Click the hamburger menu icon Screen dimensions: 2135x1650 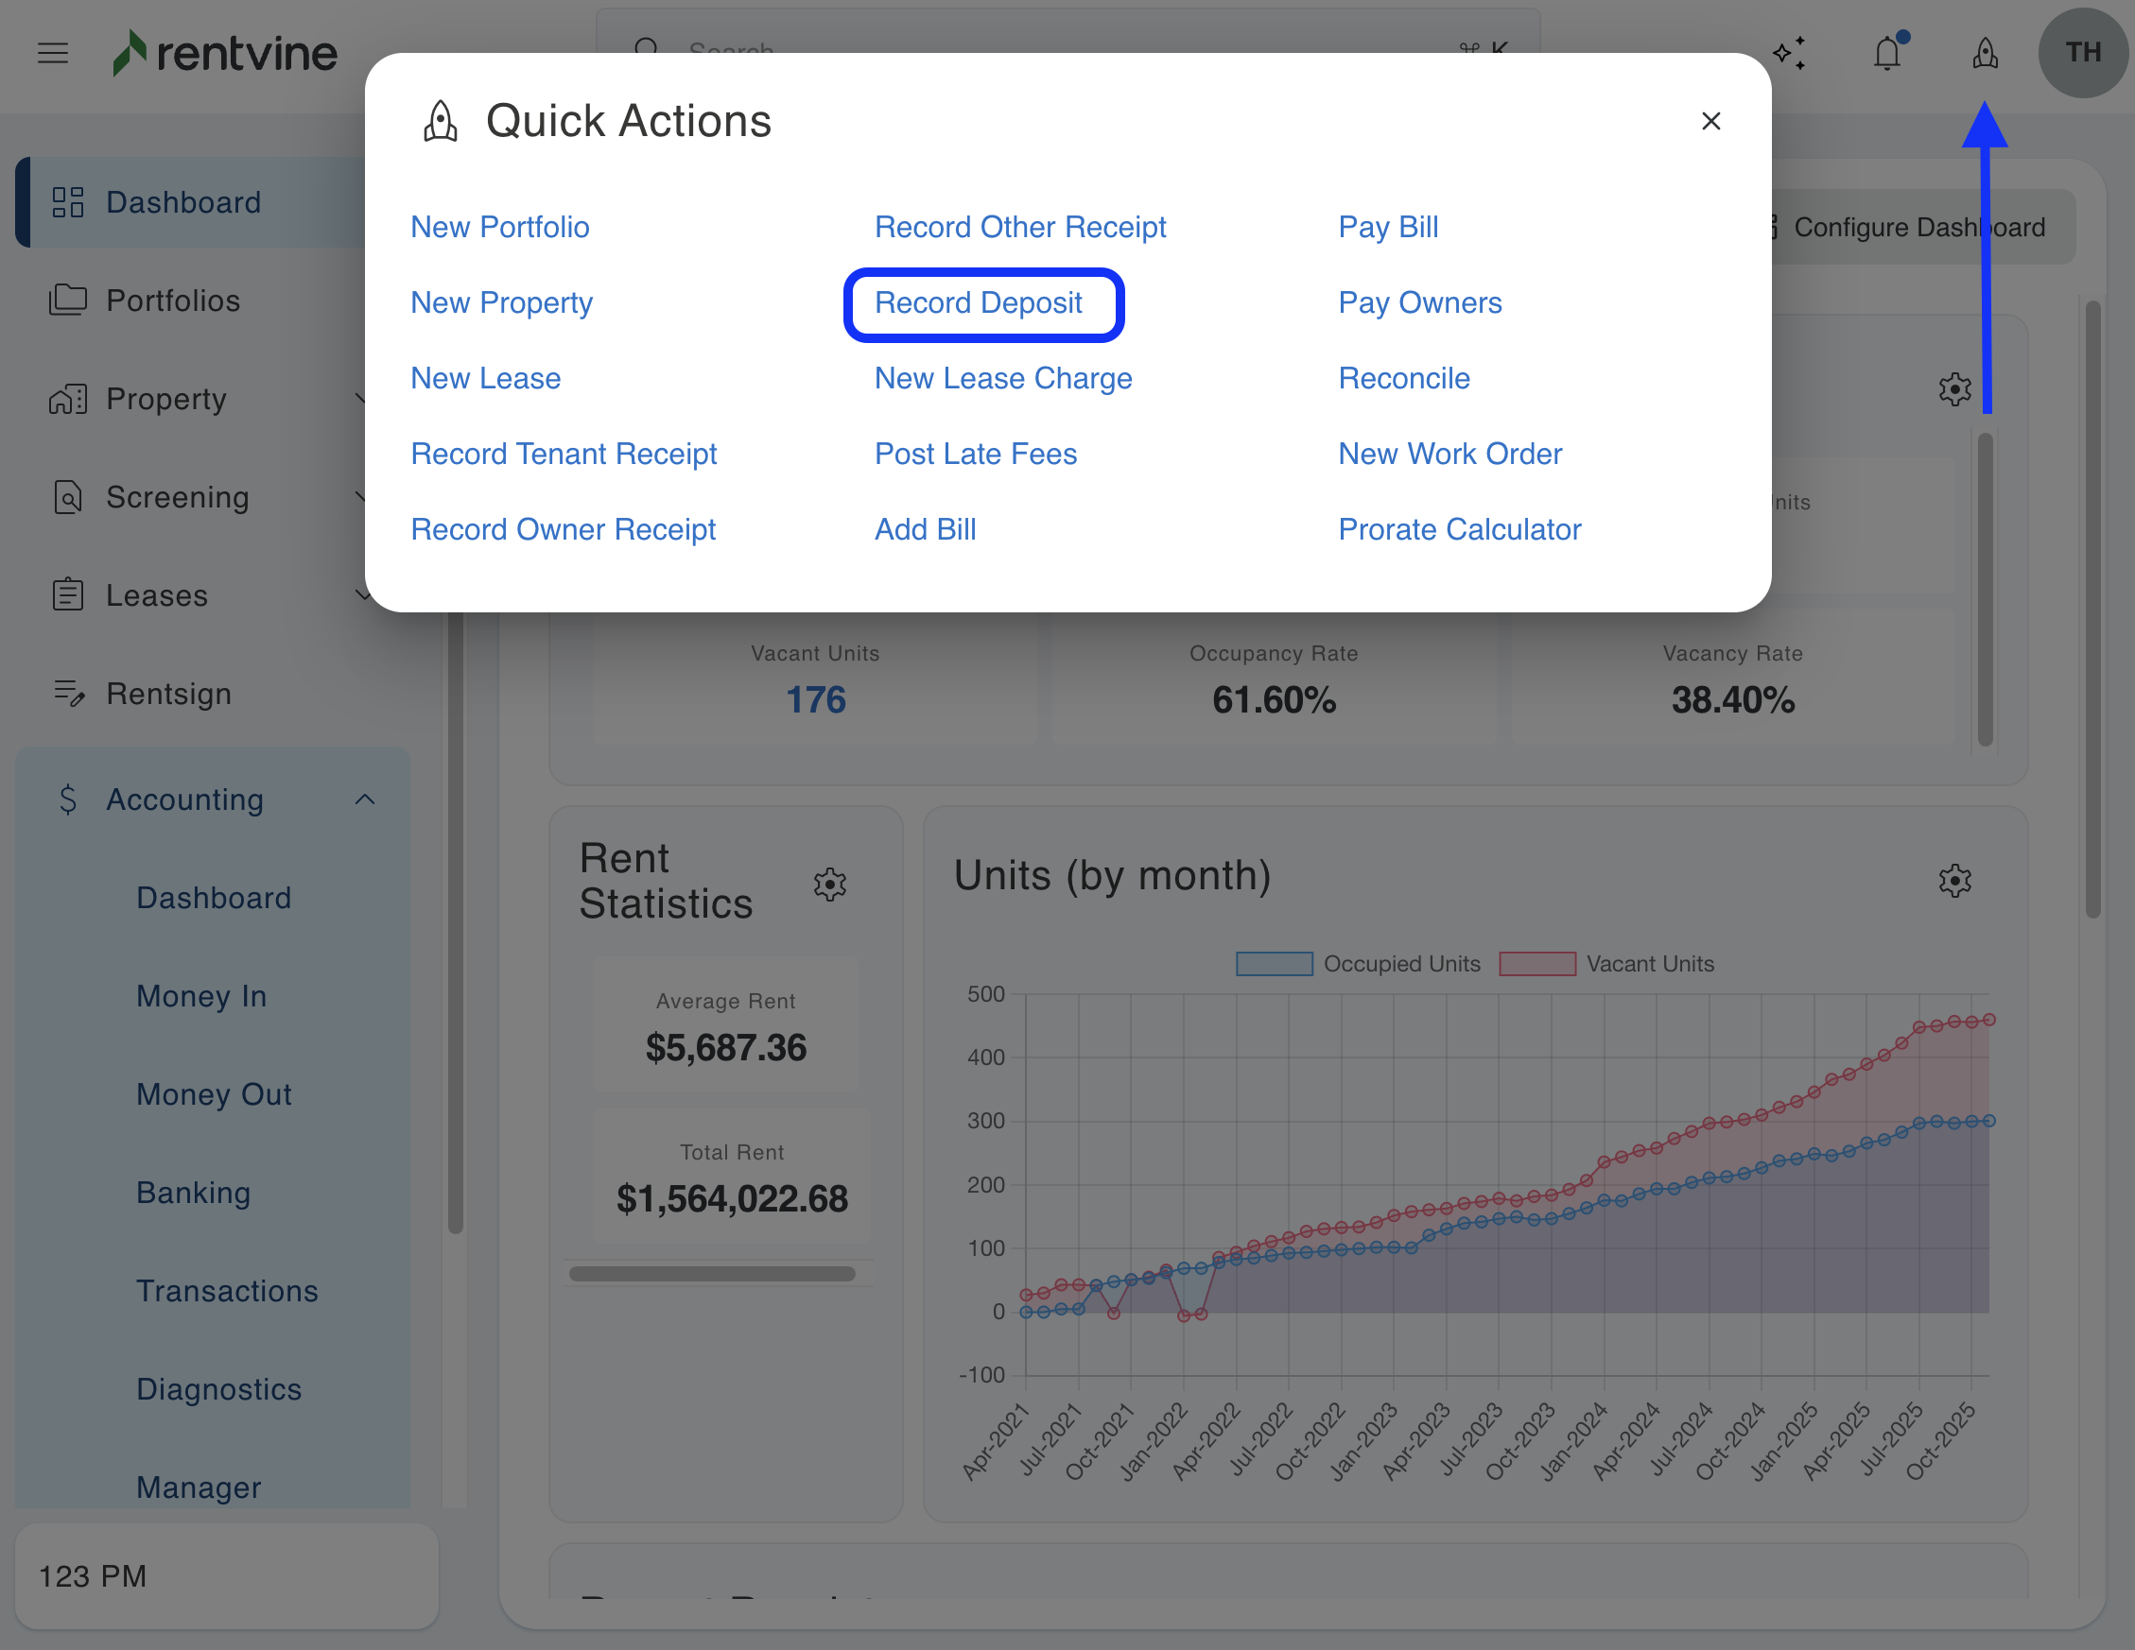(x=53, y=53)
